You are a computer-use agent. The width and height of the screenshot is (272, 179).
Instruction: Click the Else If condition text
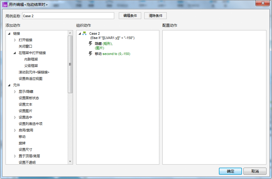point(112,38)
